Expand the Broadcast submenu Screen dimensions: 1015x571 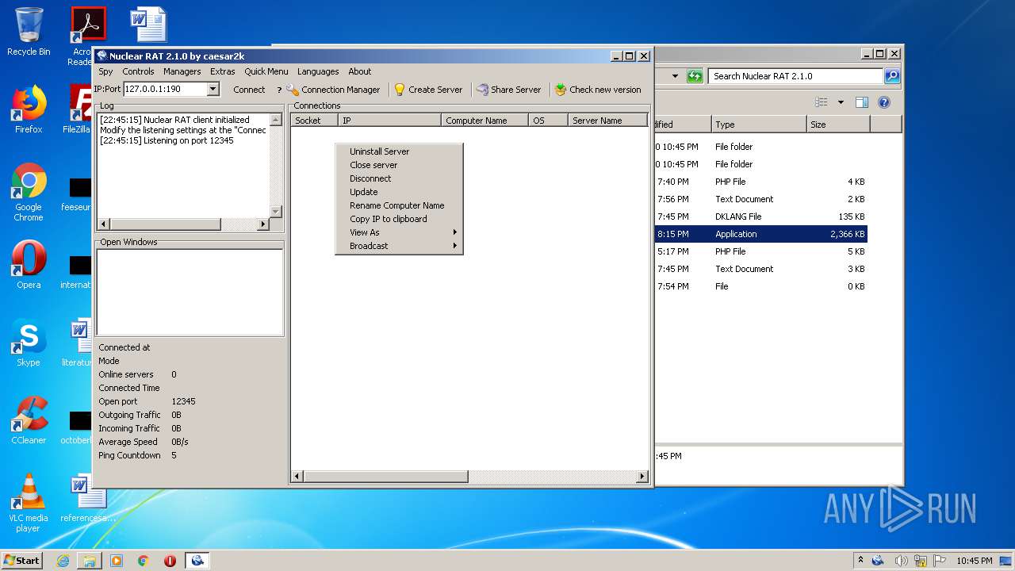pyautogui.click(x=399, y=246)
